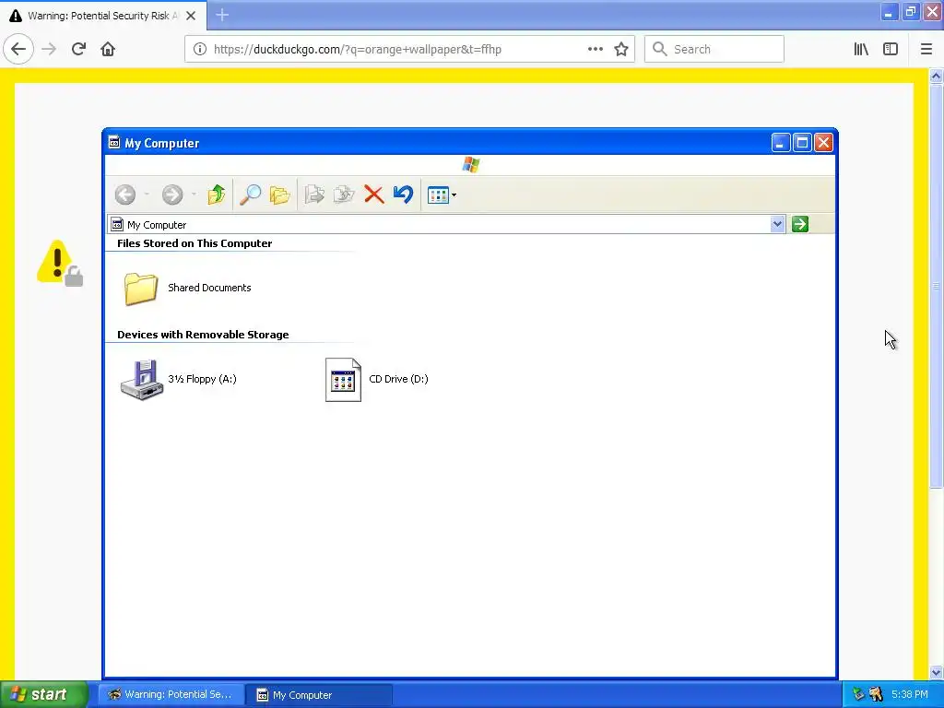The image size is (944, 708).
Task: Minimize the My Computer window
Action: click(x=780, y=143)
